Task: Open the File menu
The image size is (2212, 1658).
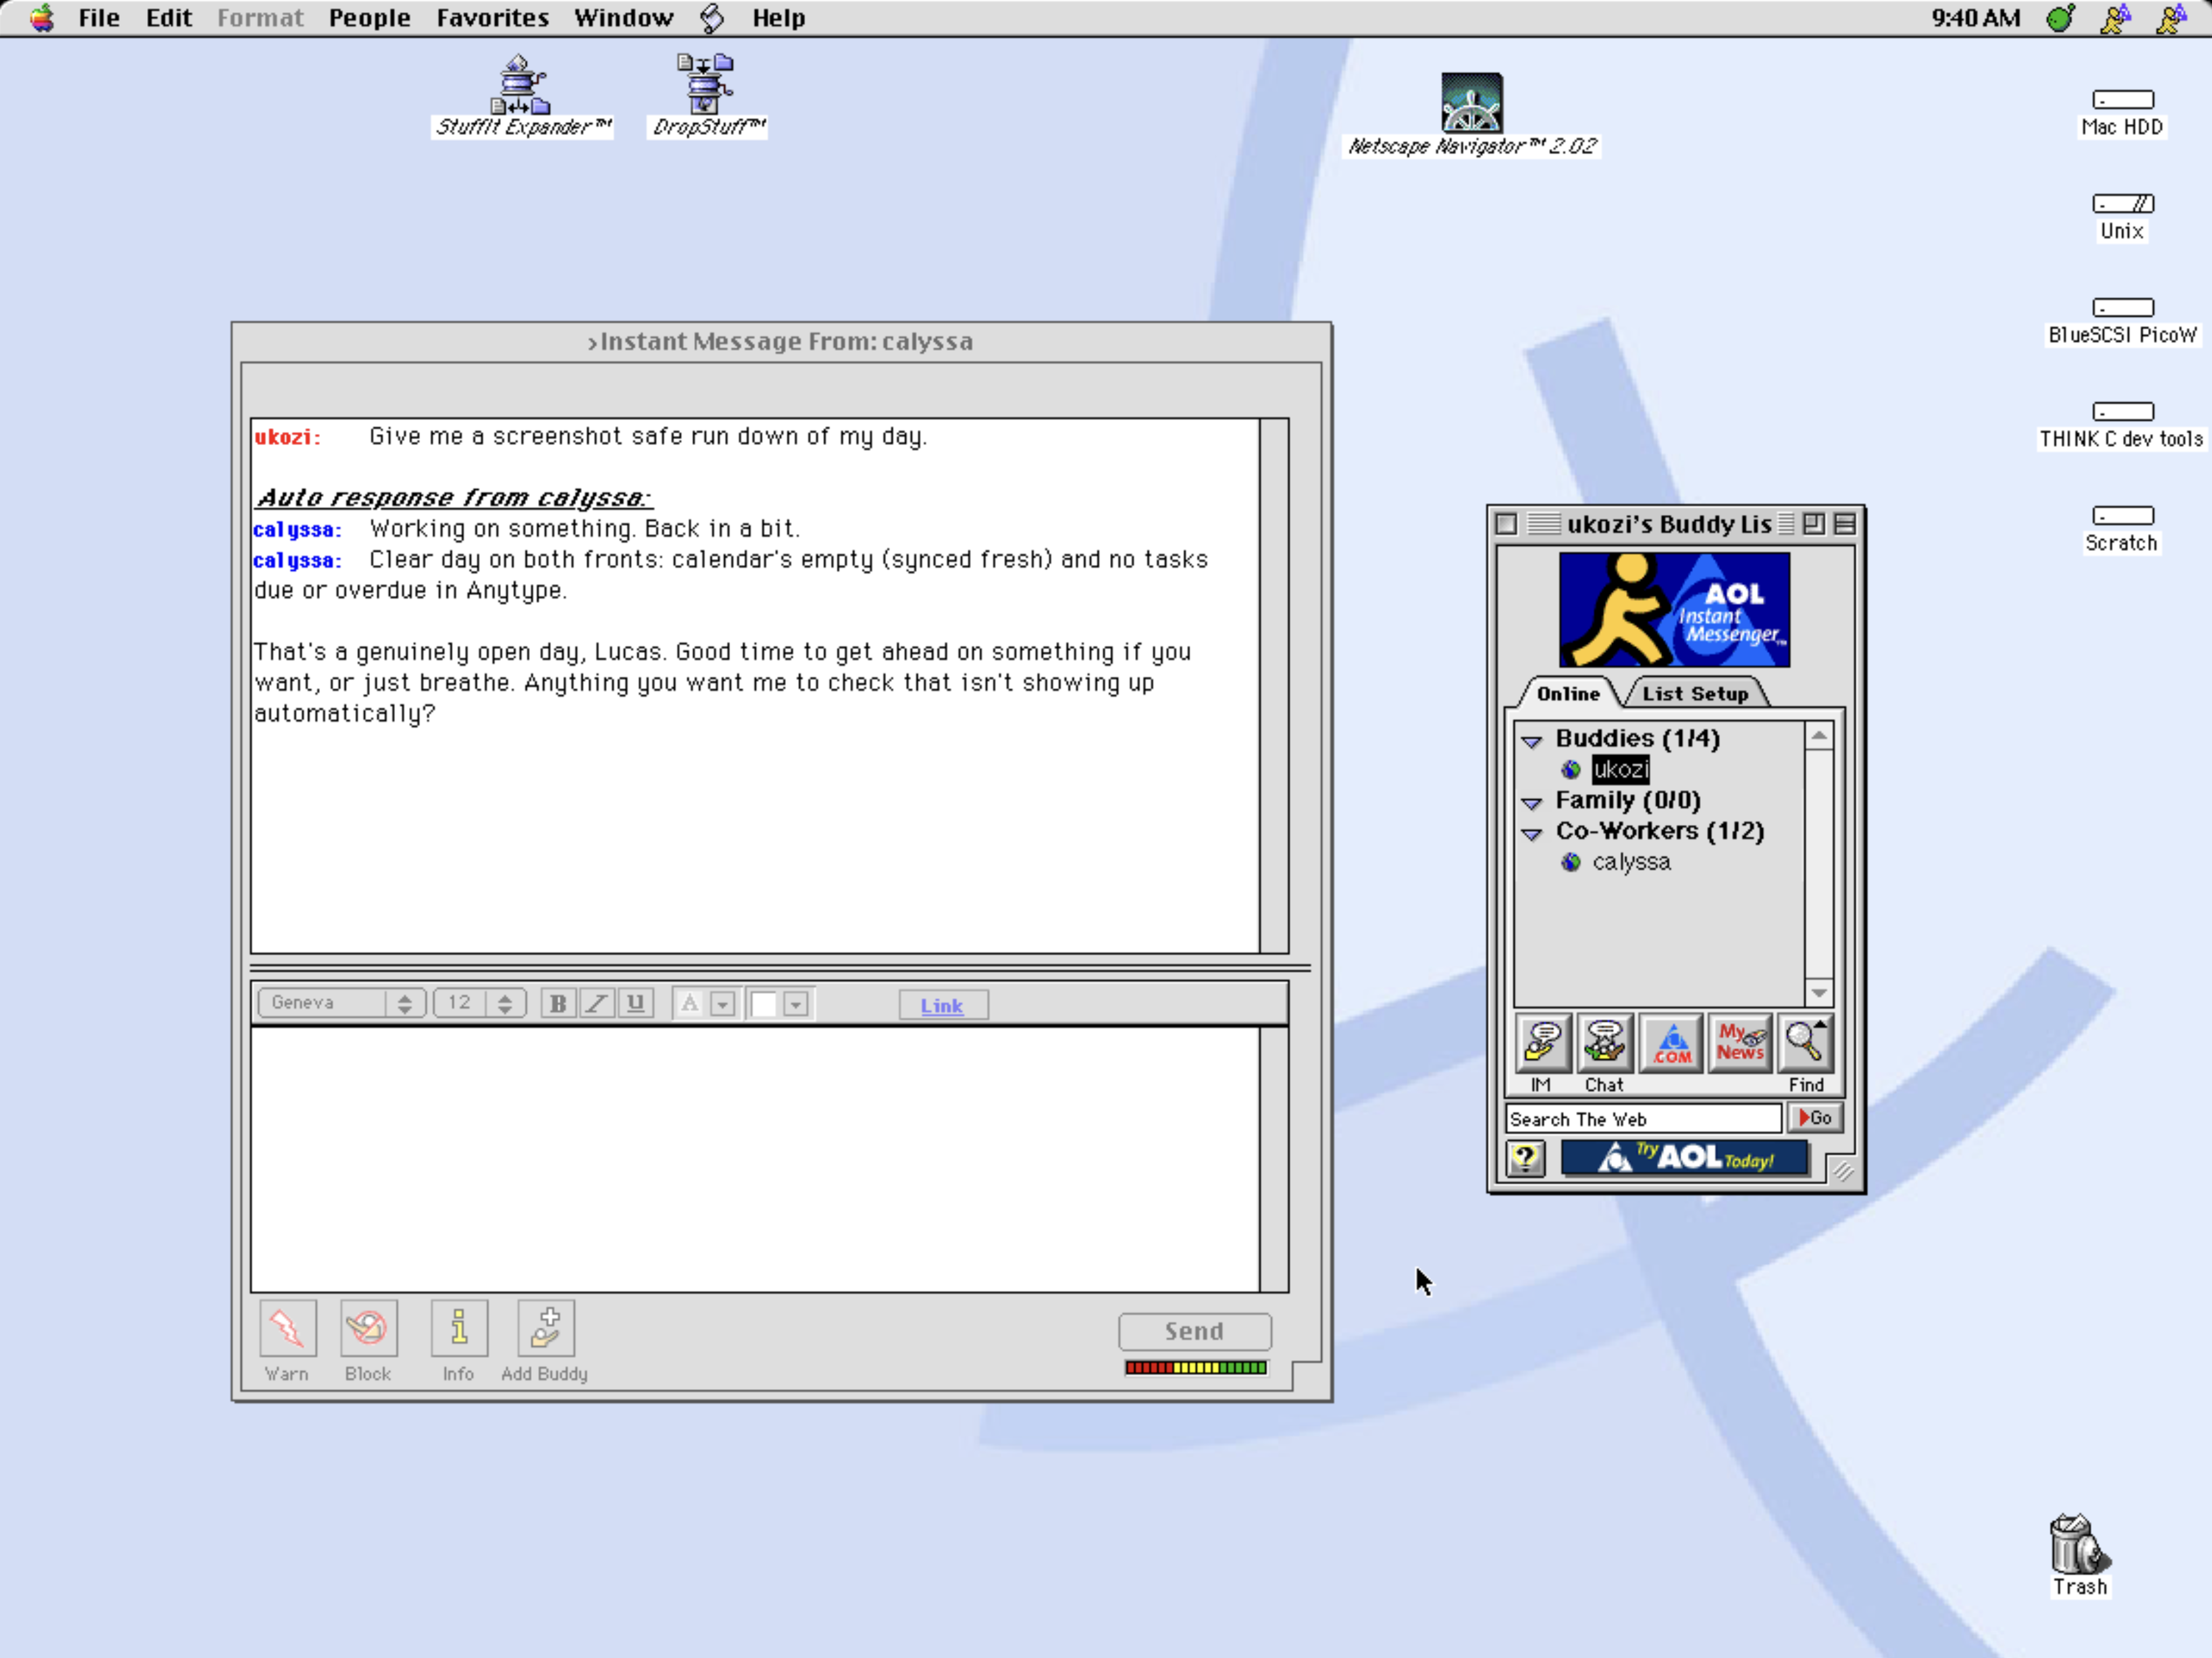Action: [99, 18]
